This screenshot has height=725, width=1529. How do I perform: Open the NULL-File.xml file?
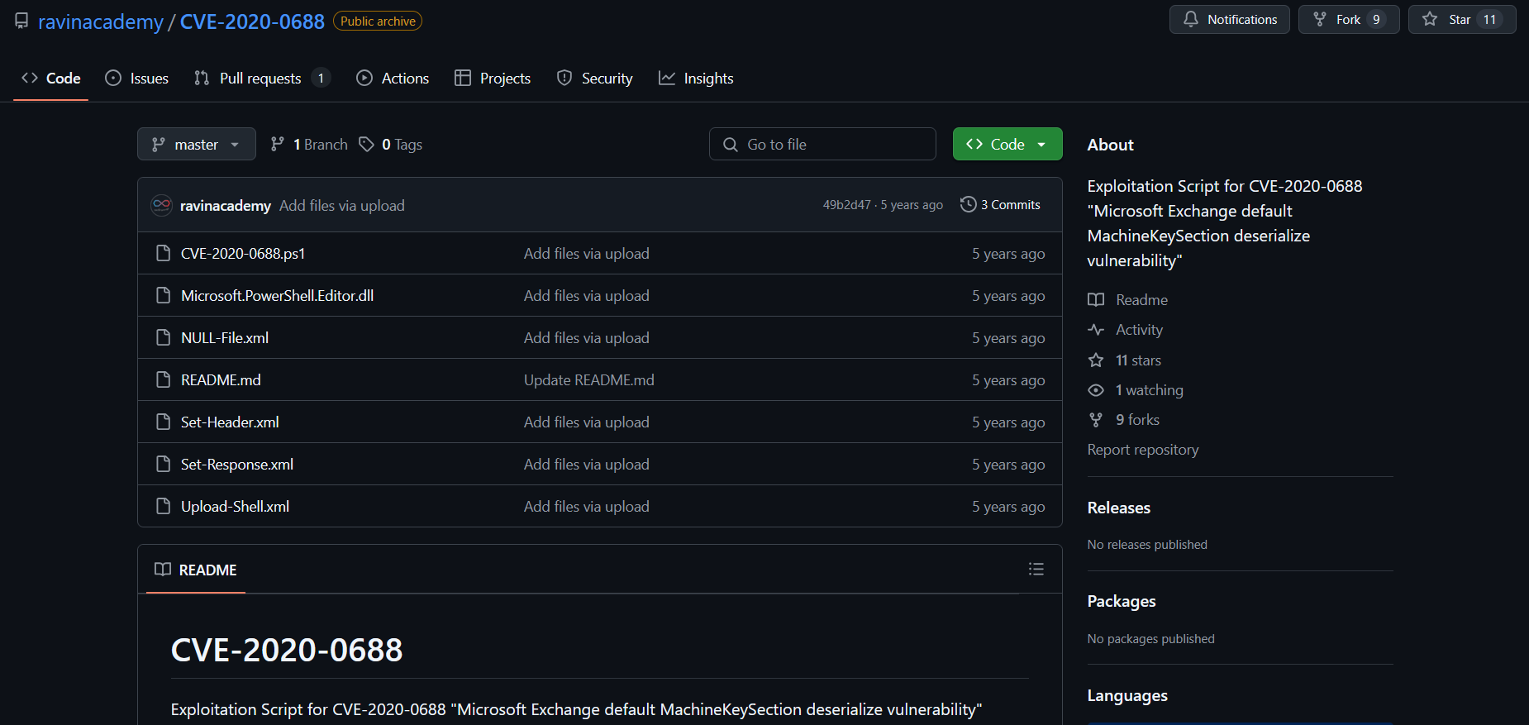pyautogui.click(x=225, y=338)
